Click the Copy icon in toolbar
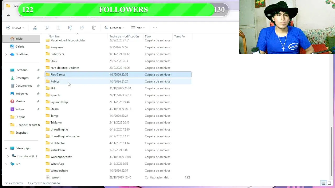The width and height of the screenshot is (335, 188). [x=47, y=28]
